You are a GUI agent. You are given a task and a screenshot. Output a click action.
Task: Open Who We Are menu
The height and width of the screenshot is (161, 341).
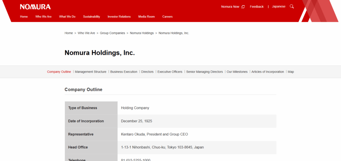[44, 17]
